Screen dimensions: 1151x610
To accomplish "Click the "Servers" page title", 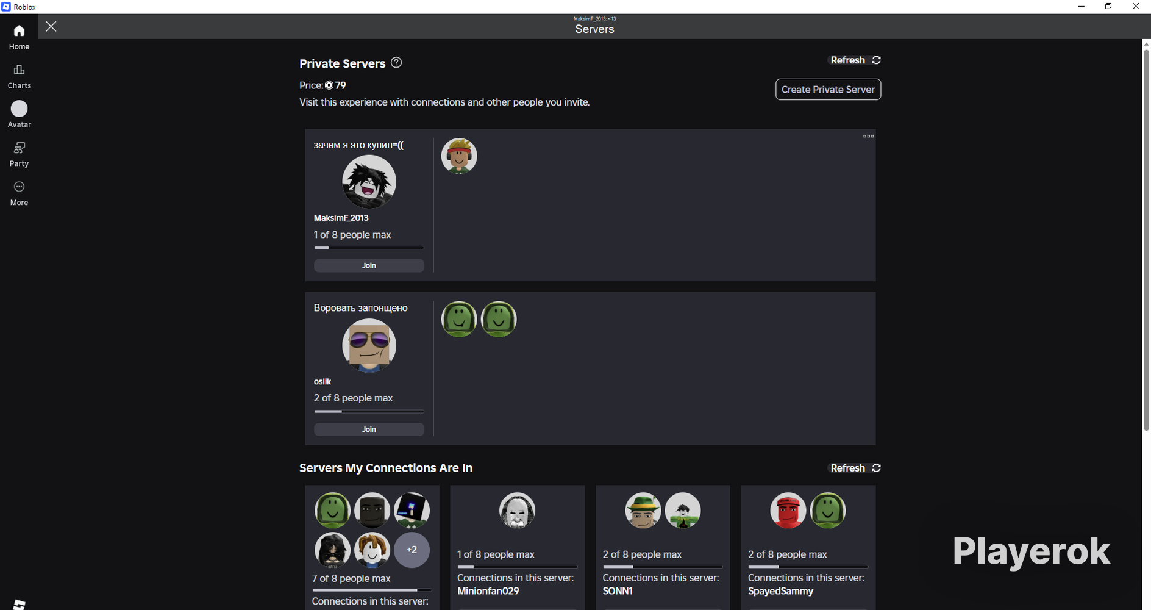I will pyautogui.click(x=594, y=29).
